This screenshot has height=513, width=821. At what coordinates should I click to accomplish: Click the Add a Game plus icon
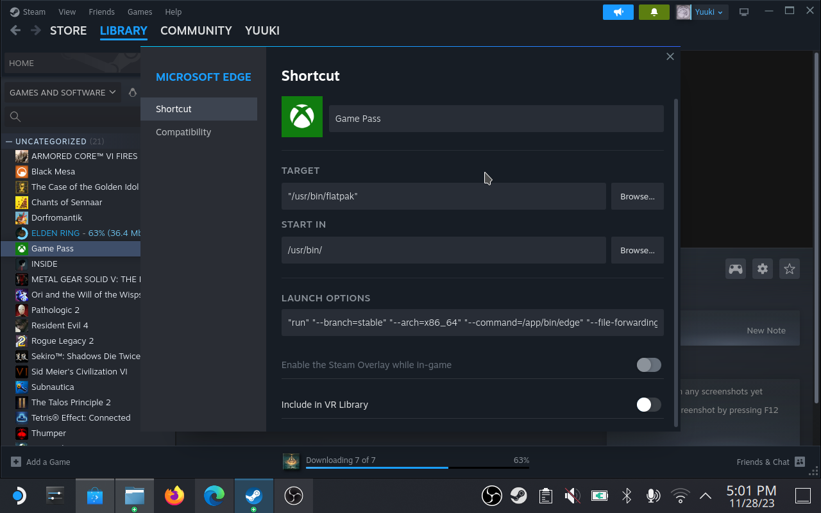16,462
